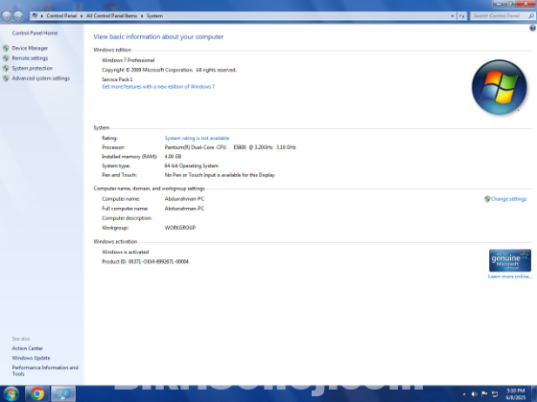This screenshot has height=402, width=537.
Task: Select the Control Panel breadcrumb
Action: [x=61, y=15]
